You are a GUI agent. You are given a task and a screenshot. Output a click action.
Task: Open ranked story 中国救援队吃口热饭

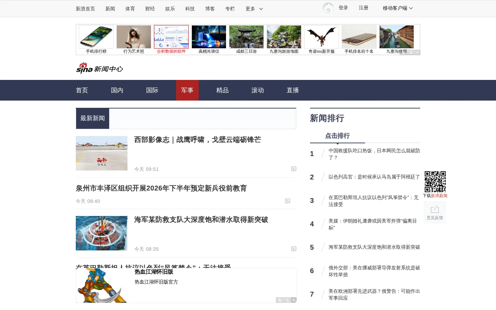374,154
